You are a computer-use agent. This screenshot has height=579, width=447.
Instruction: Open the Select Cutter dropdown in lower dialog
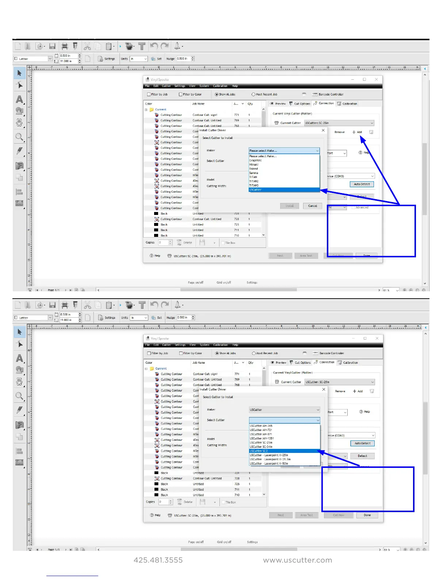[284, 420]
